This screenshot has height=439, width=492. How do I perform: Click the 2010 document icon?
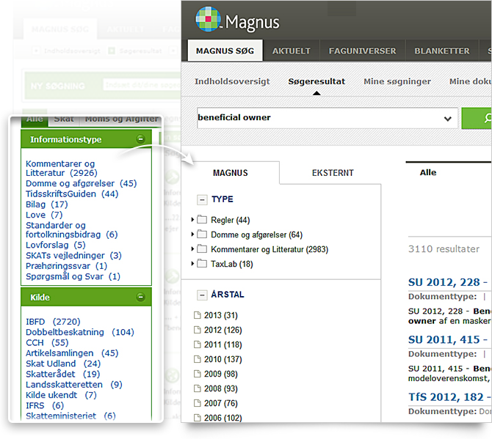coord(197,359)
